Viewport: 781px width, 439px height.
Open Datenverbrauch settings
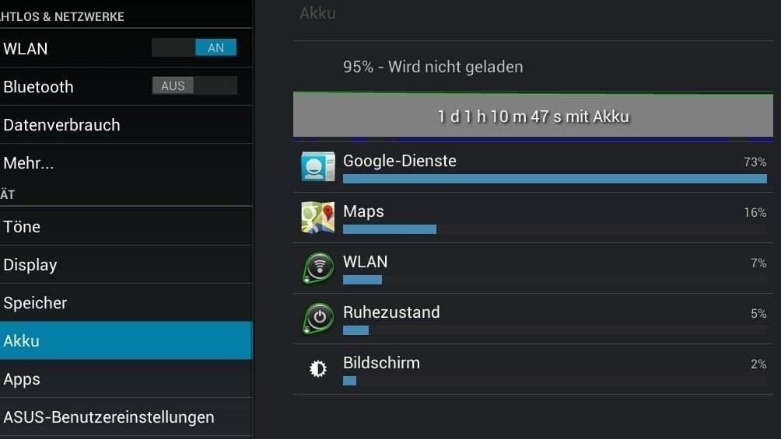(x=126, y=124)
